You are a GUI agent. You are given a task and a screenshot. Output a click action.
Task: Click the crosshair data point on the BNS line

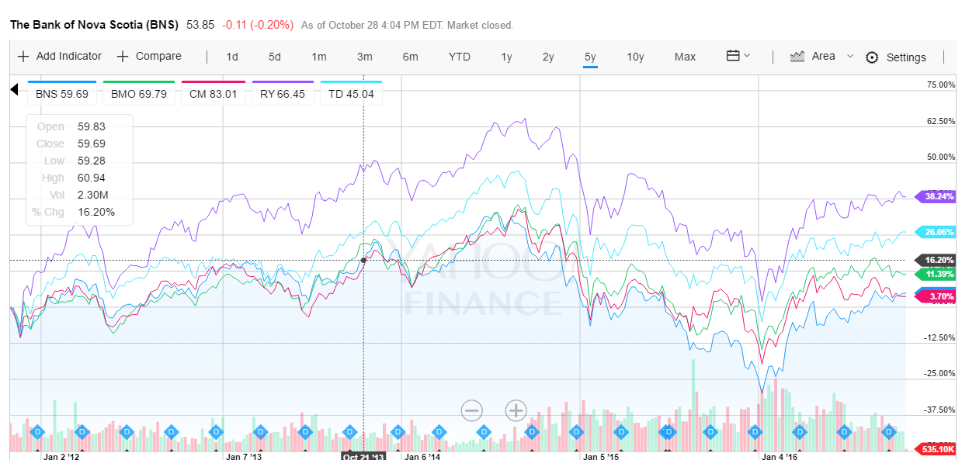364,260
